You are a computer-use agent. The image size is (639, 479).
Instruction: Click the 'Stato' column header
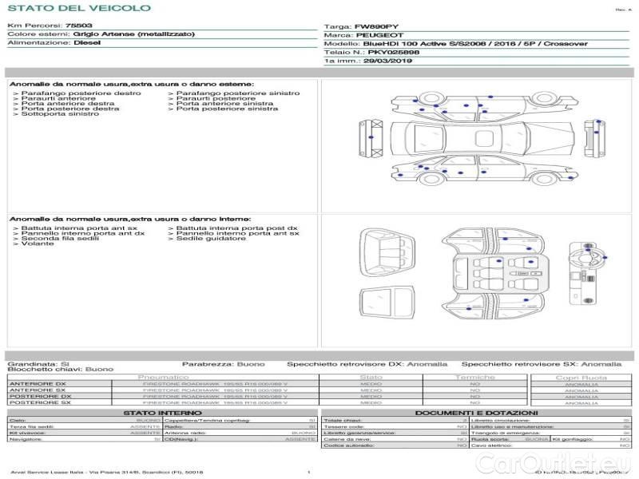click(371, 377)
